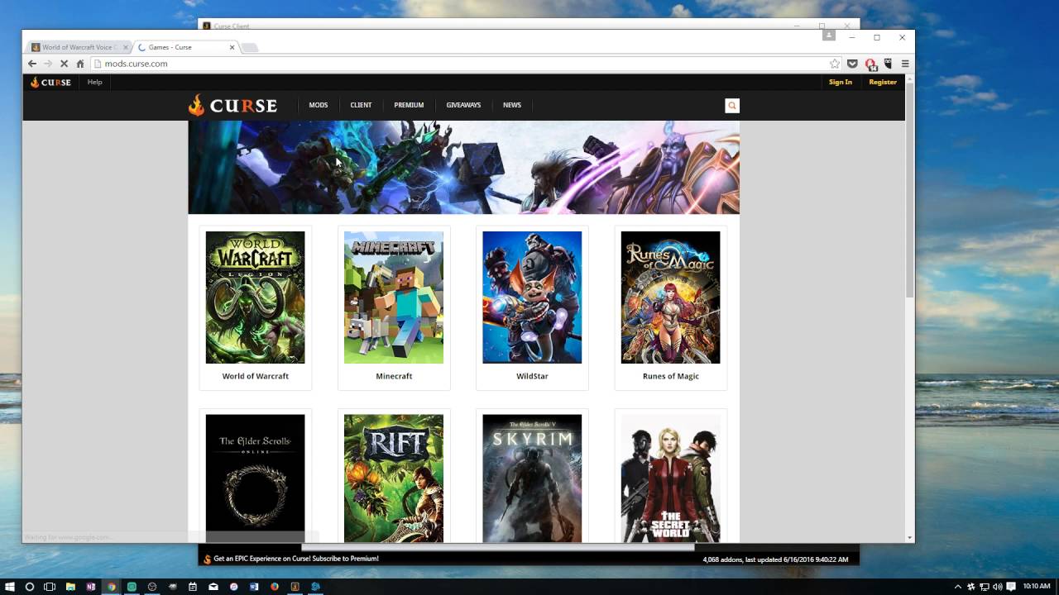Open the site search magnifier icon
1059x595 pixels.
[x=732, y=106]
